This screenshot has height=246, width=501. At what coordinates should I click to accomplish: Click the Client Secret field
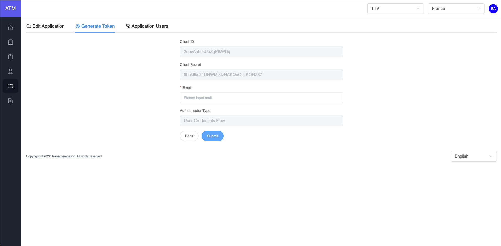261,75
